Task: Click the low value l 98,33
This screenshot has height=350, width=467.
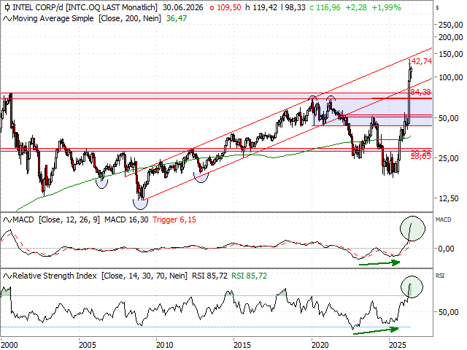Action: (x=293, y=7)
